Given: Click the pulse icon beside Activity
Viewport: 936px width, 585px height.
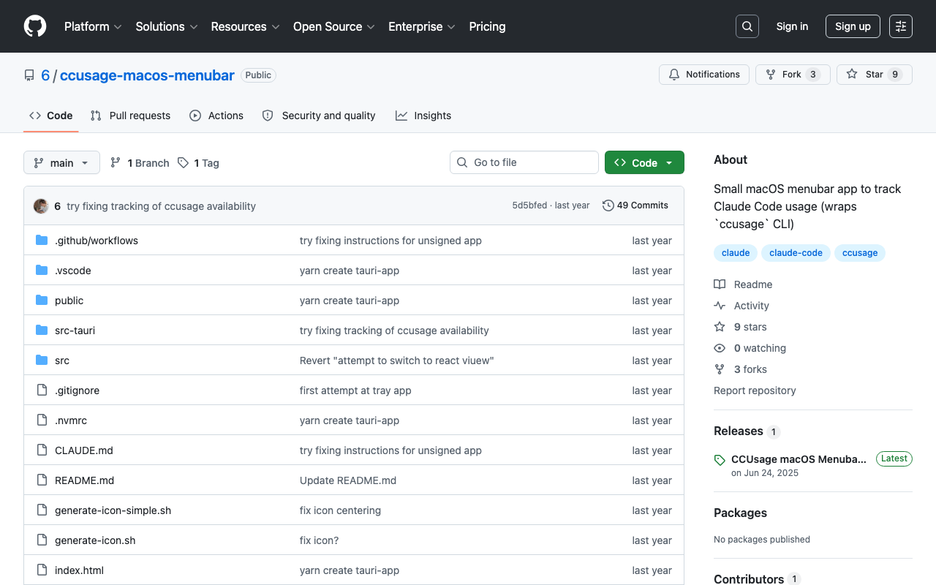Looking at the screenshot, I should coord(720,306).
